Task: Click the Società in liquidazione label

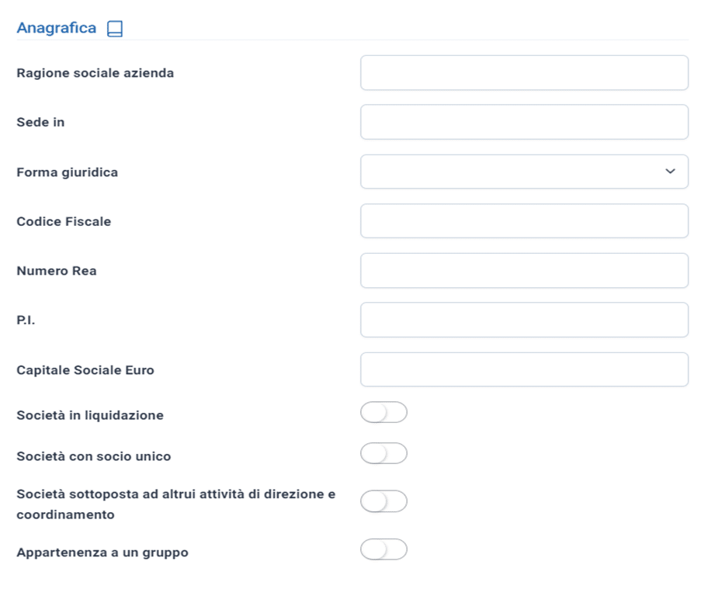Action: click(x=90, y=415)
